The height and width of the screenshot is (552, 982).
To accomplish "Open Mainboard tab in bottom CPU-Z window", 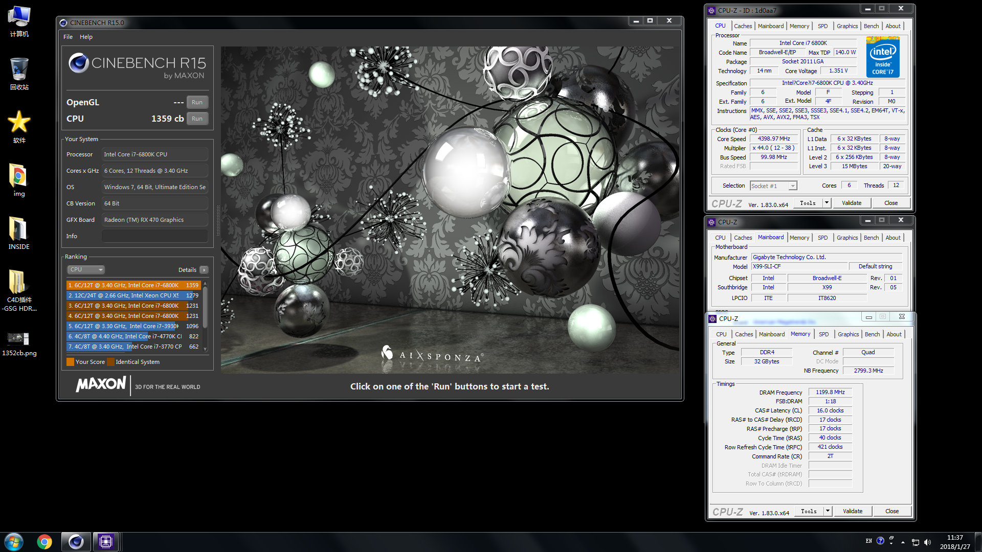I will [771, 334].
